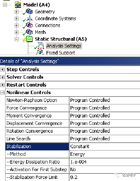Click Energy Dissipation Ratio value field
This screenshot has width=140, height=181.
(x=104, y=162)
